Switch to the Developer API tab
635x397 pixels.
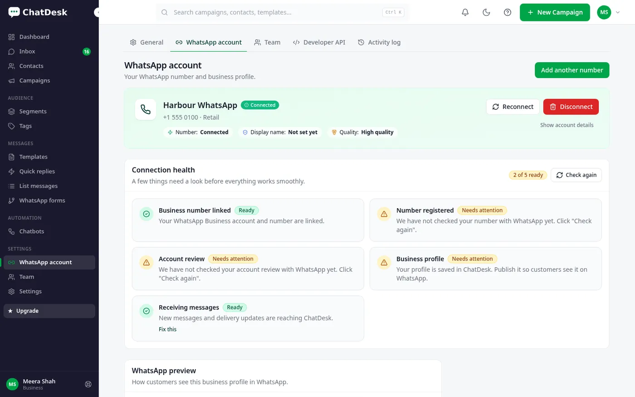pyautogui.click(x=319, y=42)
